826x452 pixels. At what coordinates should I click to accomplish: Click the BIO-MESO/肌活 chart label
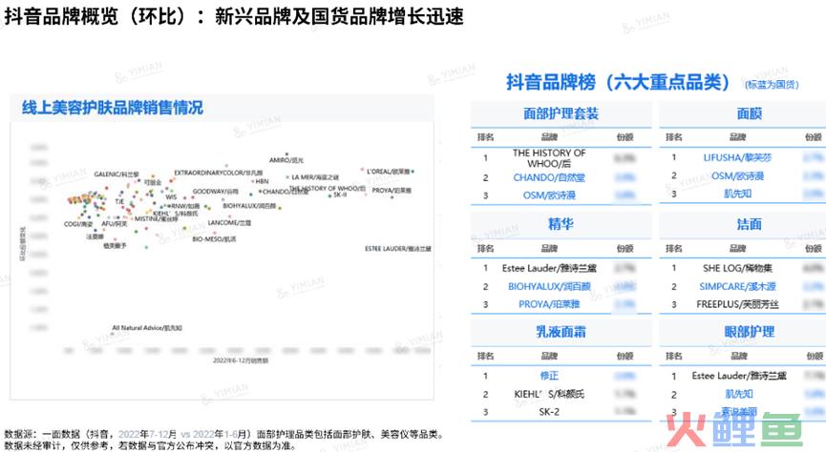point(215,239)
